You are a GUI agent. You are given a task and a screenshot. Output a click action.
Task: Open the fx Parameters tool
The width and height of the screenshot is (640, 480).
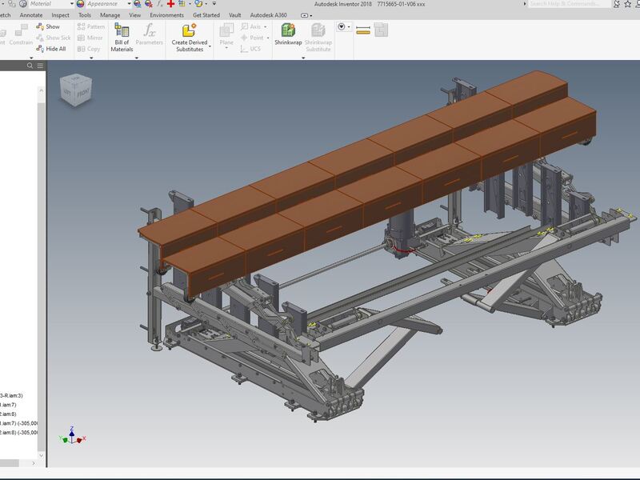point(149,34)
